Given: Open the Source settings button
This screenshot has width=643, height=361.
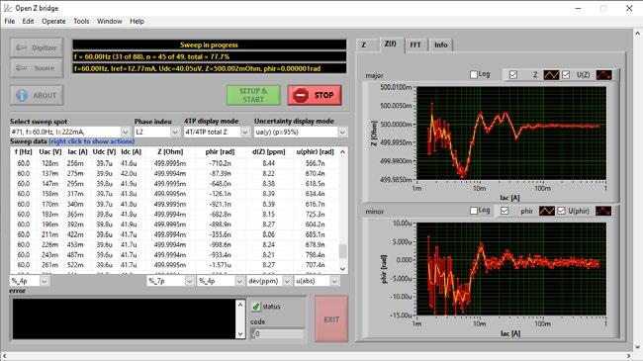Looking at the screenshot, I should click(37, 67).
